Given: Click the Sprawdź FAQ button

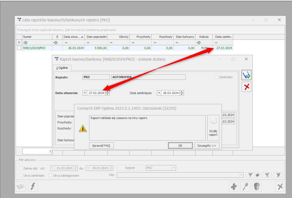Looking at the screenshot, I should point(101,145).
